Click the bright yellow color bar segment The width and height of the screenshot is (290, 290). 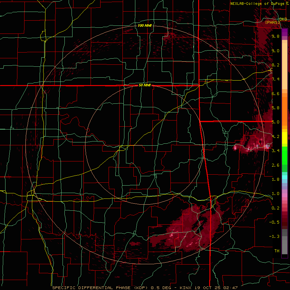coord(285,138)
